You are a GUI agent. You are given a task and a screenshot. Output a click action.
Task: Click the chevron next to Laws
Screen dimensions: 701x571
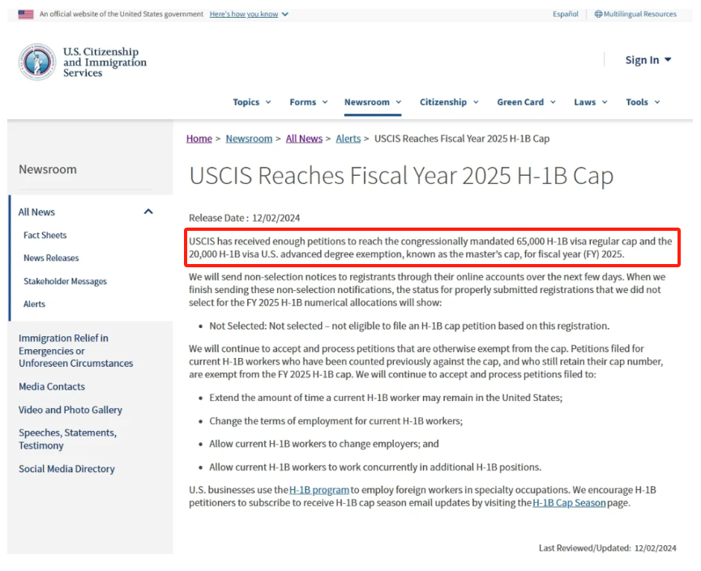coord(605,102)
